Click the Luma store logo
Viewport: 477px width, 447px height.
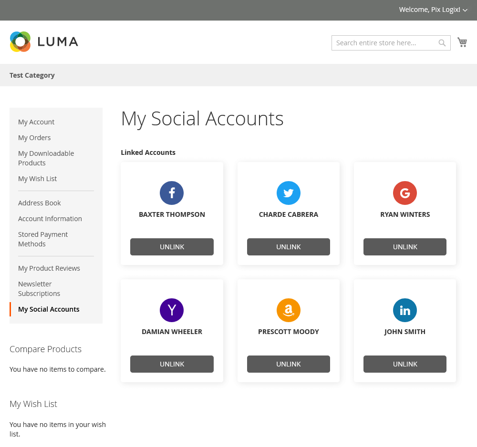(x=43, y=41)
